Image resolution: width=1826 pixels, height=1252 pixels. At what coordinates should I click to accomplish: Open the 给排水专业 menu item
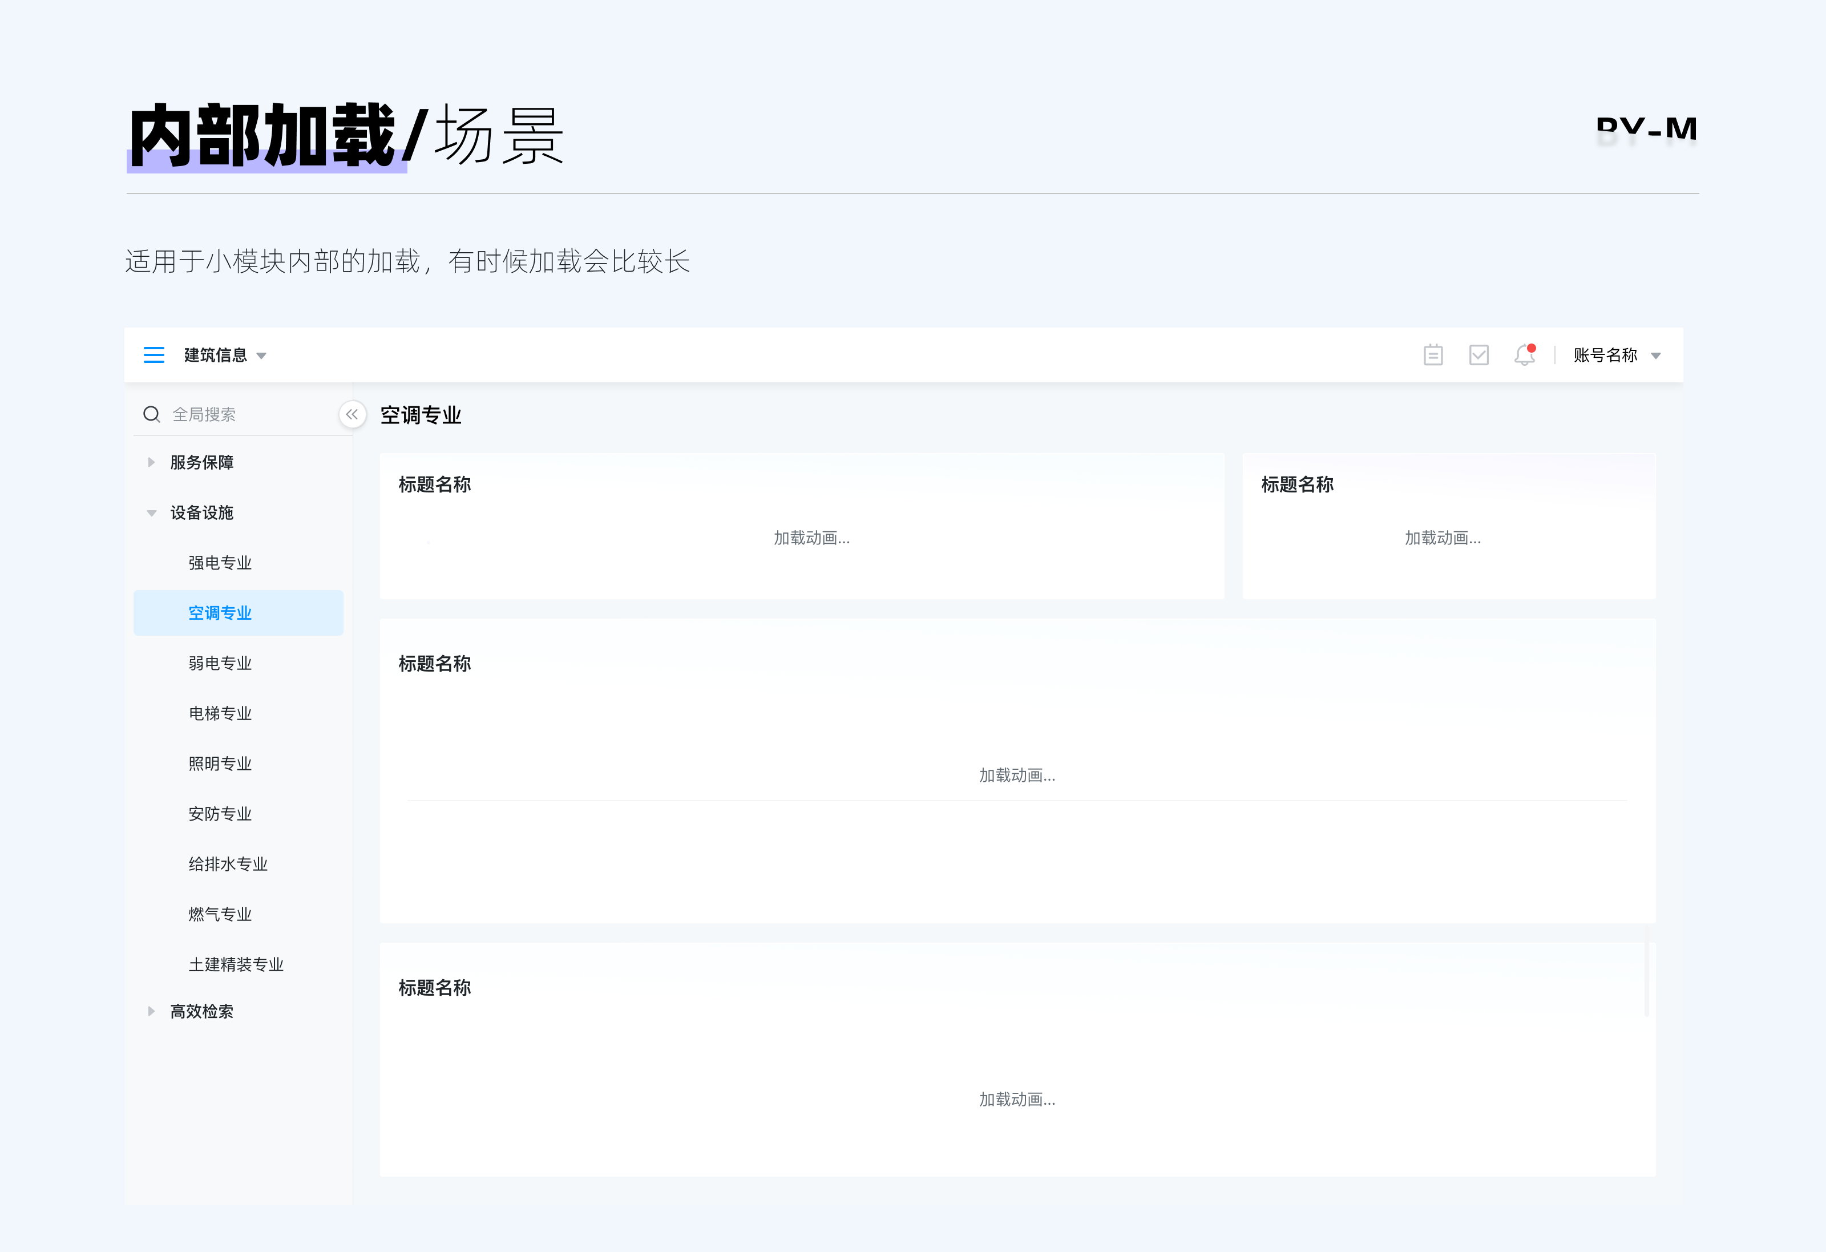(228, 865)
